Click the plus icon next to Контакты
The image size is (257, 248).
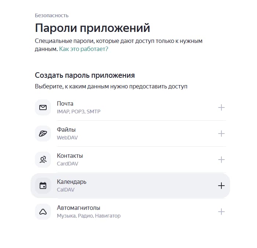(221, 160)
